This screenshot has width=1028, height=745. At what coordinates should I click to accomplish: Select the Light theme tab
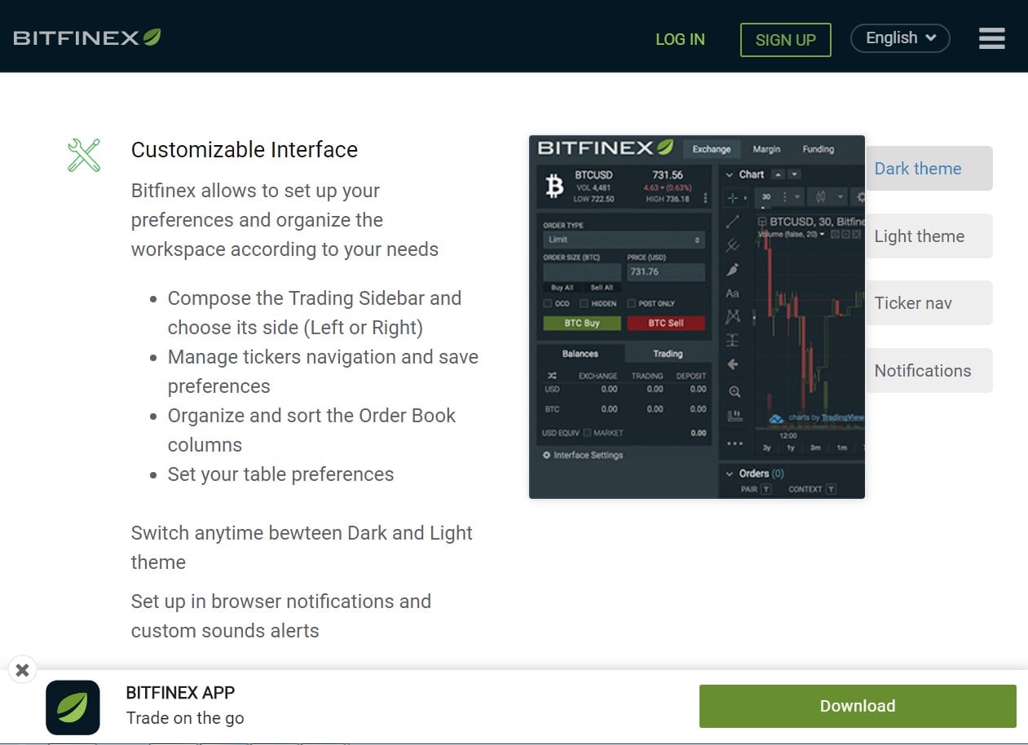click(x=929, y=236)
